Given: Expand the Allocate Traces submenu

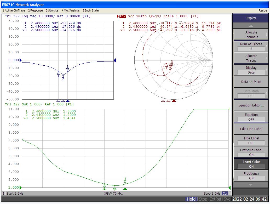Looking at the screenshot, I should (x=251, y=58).
